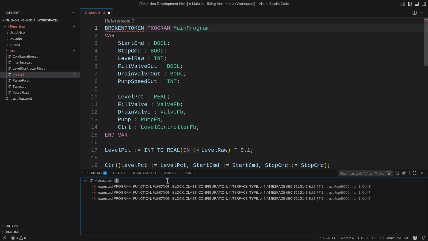Open GitHub Copilot from the status bar icon

point(415,238)
